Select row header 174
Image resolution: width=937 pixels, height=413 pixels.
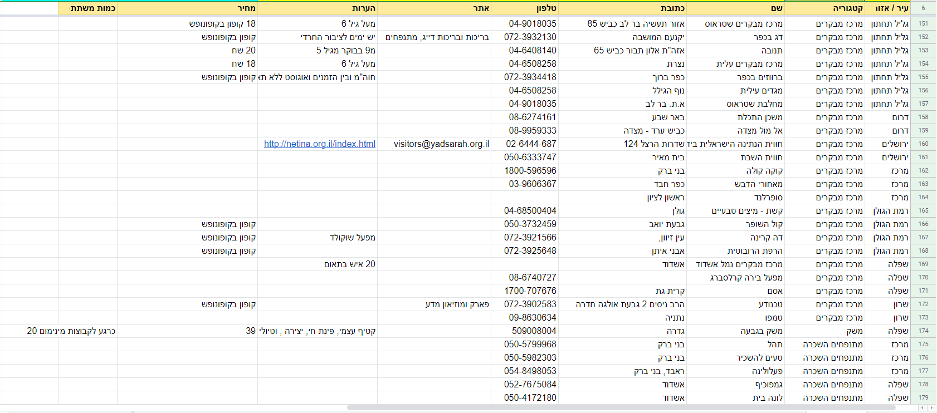pos(923,331)
